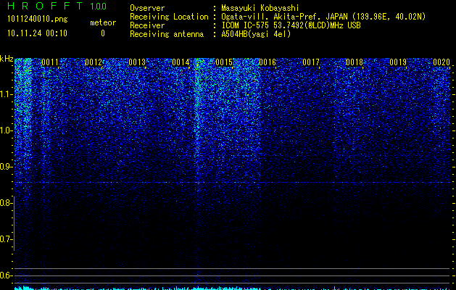Click the observer name Masayuki Kobayashi
The image size is (456, 290).
(x=260, y=8)
